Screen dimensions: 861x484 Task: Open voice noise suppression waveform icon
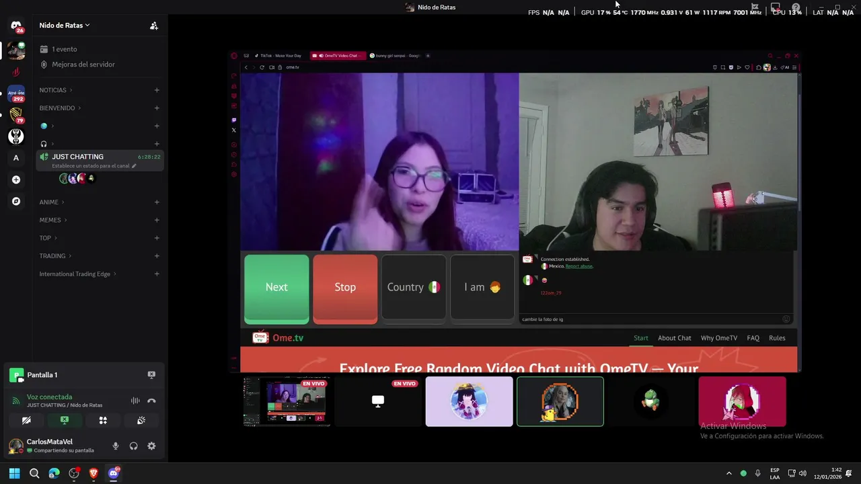coord(135,401)
